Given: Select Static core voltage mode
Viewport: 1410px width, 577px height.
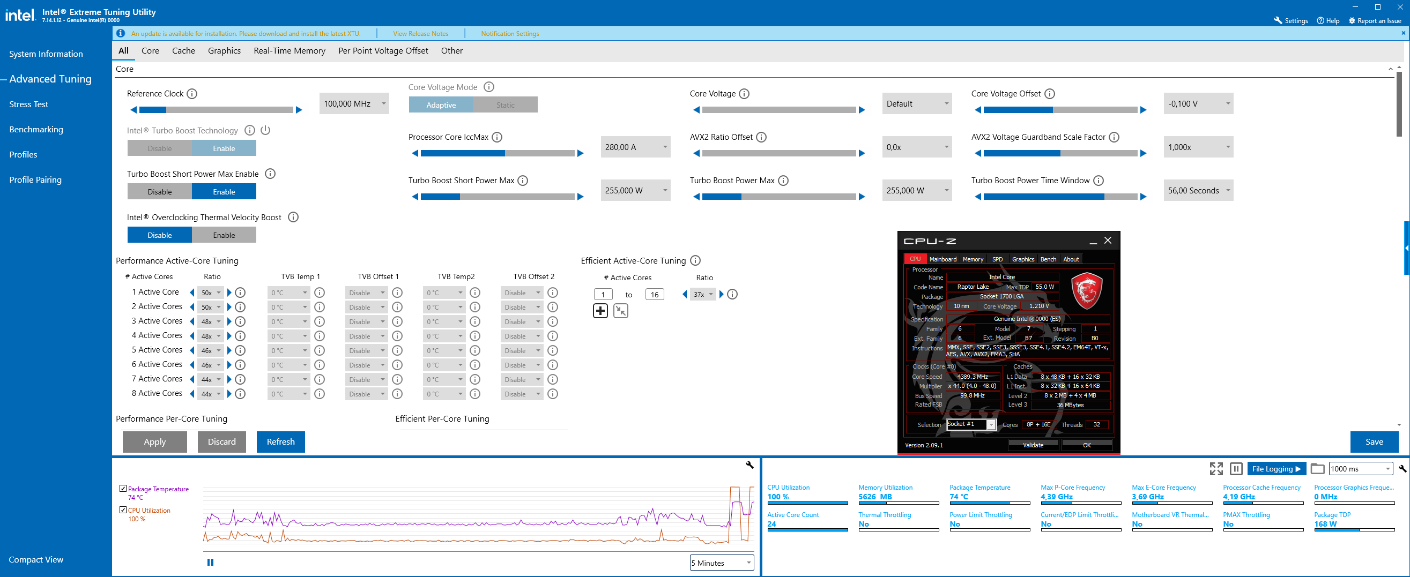Looking at the screenshot, I should click(505, 104).
